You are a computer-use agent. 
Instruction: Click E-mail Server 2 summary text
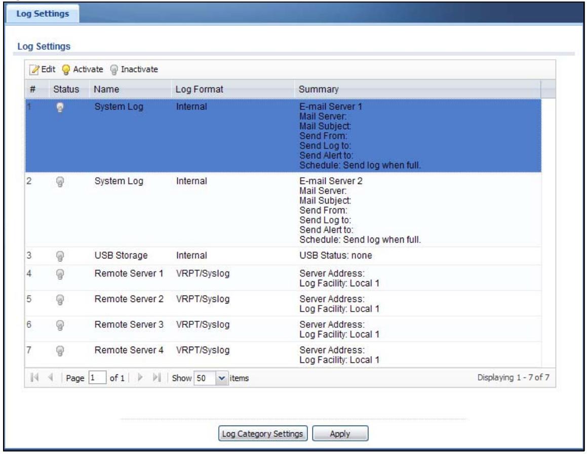tap(331, 181)
